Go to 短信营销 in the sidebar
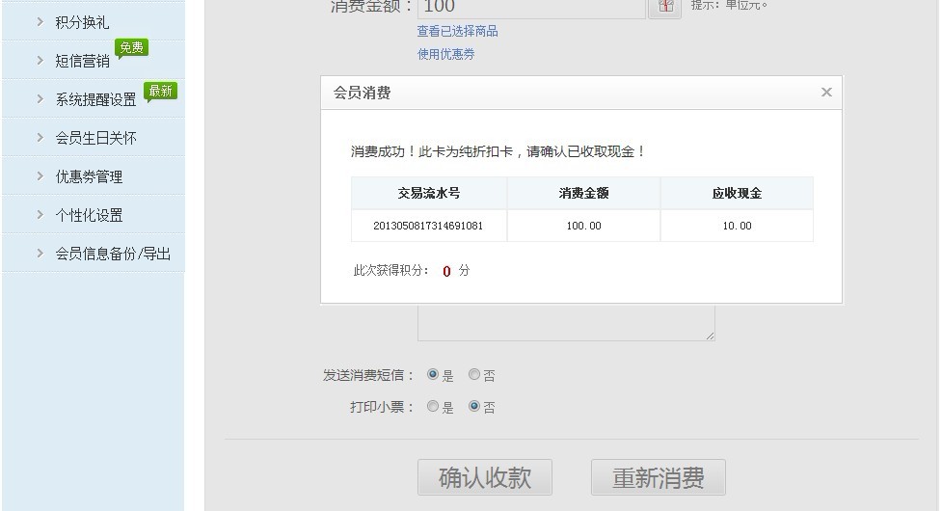Viewport: 942px width, 511px height. 82,61
